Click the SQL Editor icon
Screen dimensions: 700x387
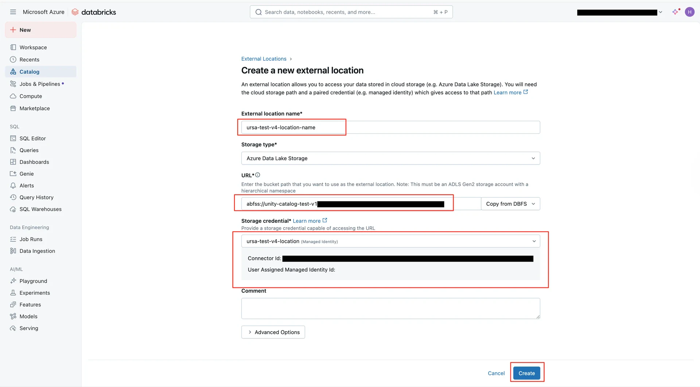click(13, 138)
